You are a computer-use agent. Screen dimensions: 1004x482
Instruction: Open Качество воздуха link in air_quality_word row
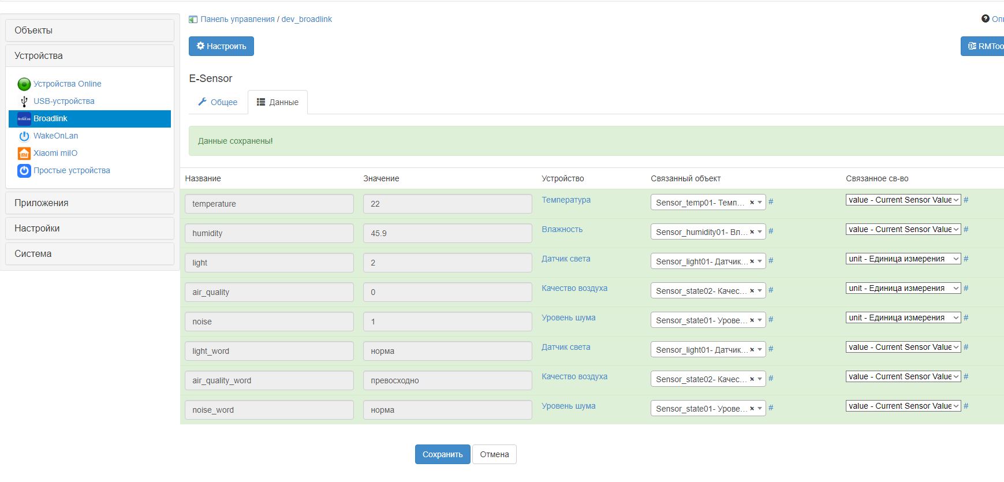[574, 376]
